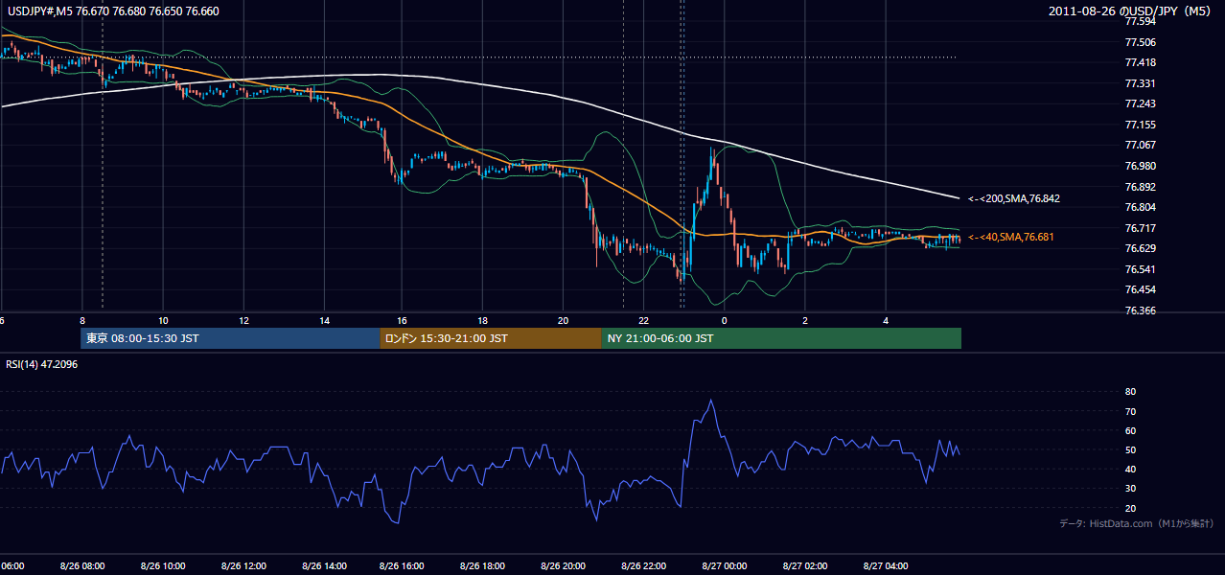
Task: Click the 8/26 14:00 time axis label
Action: pyautogui.click(x=323, y=566)
